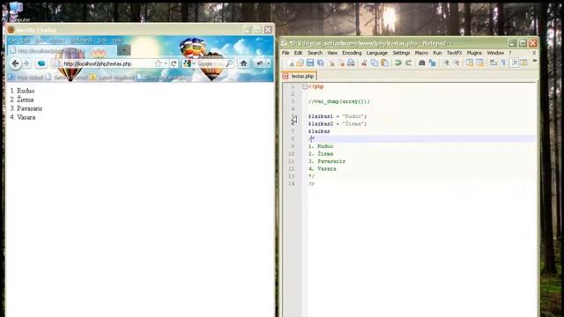Toggle Show All Characters icon in Notepad++
564x317 pixels.
503,63
